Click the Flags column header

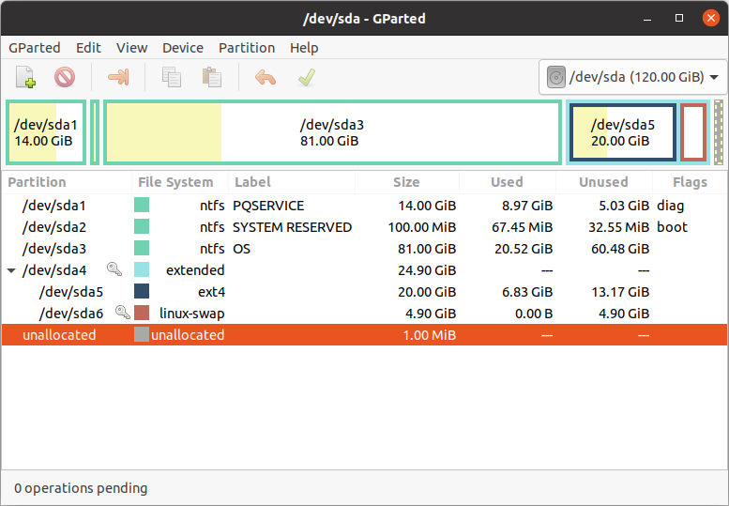click(x=690, y=182)
